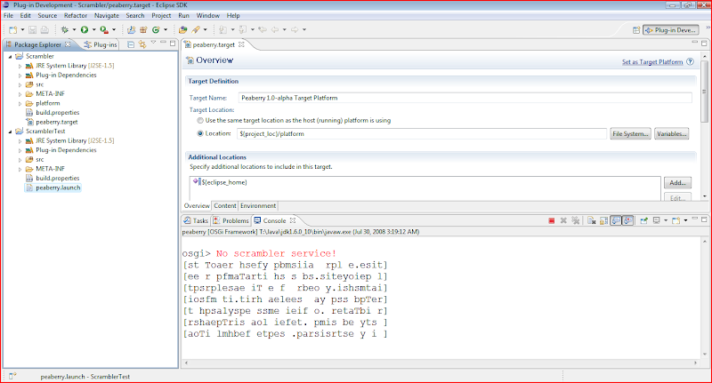Select build.properties under ScramblerTest
Viewport: 712px width, 383px height.
[x=57, y=178]
